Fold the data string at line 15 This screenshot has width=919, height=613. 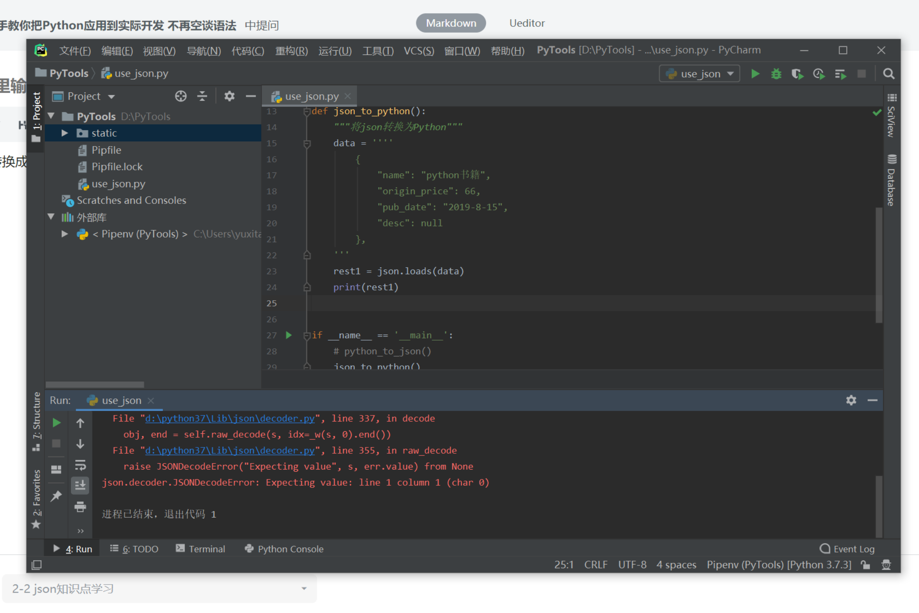click(x=307, y=143)
